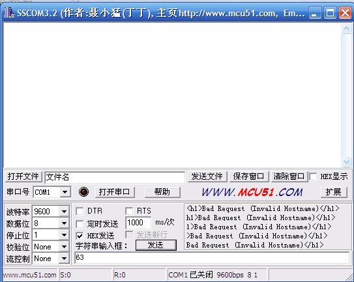Click the SSCOM app icon in title bar
The height and width of the screenshot is (282, 354).
tap(9, 12)
